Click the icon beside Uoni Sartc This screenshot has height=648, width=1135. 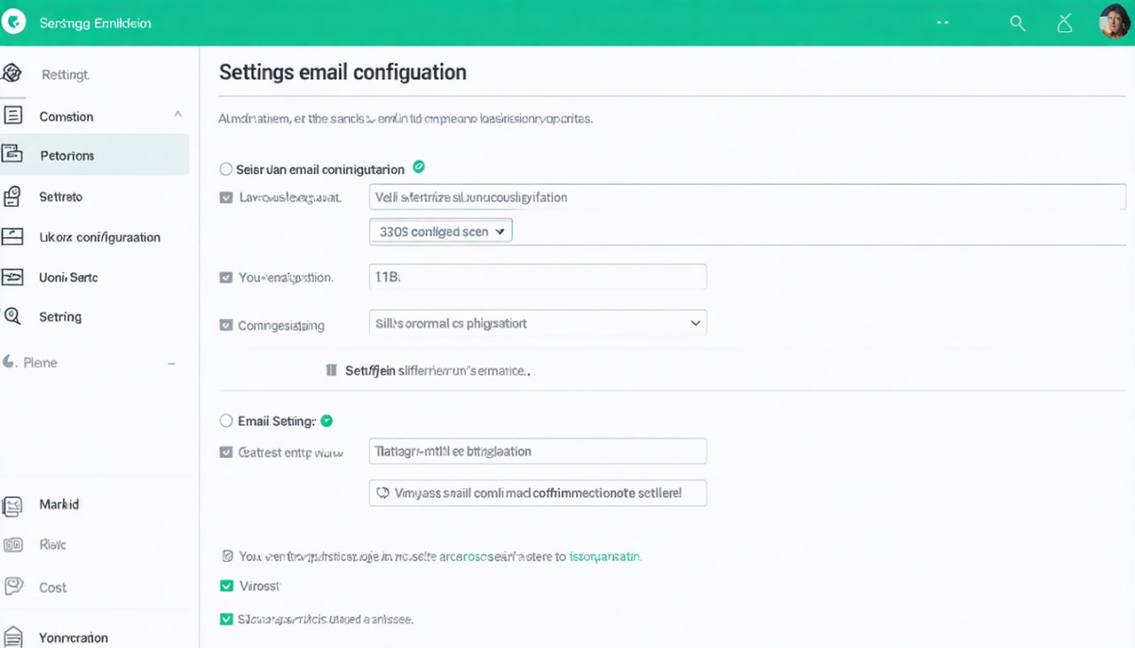(x=11, y=277)
